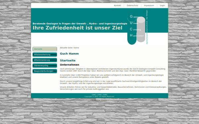Click the 'Copyright © 2012' footer text
Viewport: 199px width, 124px height.
(99, 97)
